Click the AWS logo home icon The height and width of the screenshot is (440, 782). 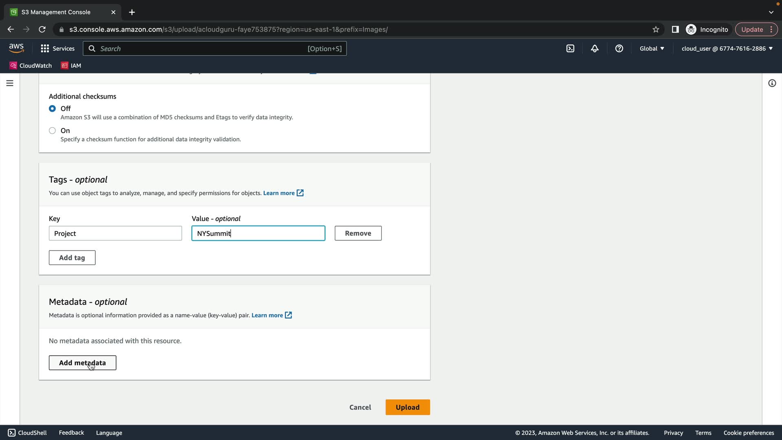click(16, 48)
